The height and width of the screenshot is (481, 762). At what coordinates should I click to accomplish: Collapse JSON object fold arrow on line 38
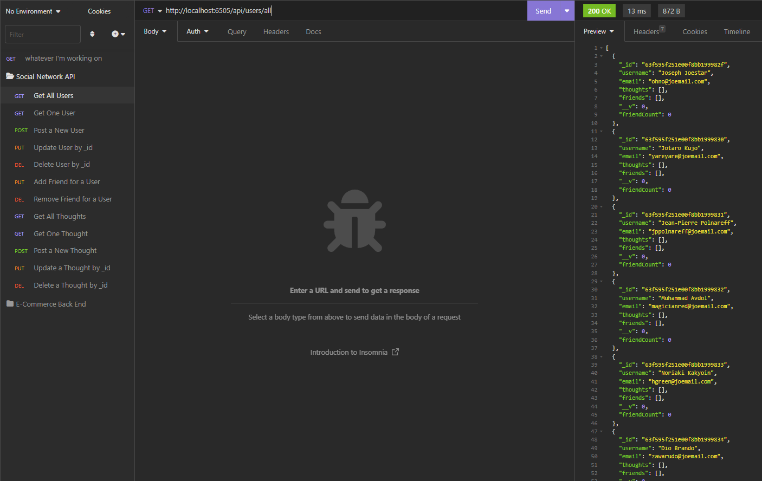click(x=601, y=357)
